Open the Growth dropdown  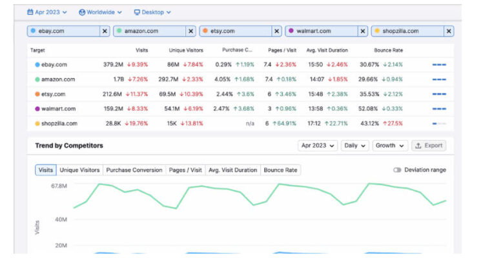point(390,146)
